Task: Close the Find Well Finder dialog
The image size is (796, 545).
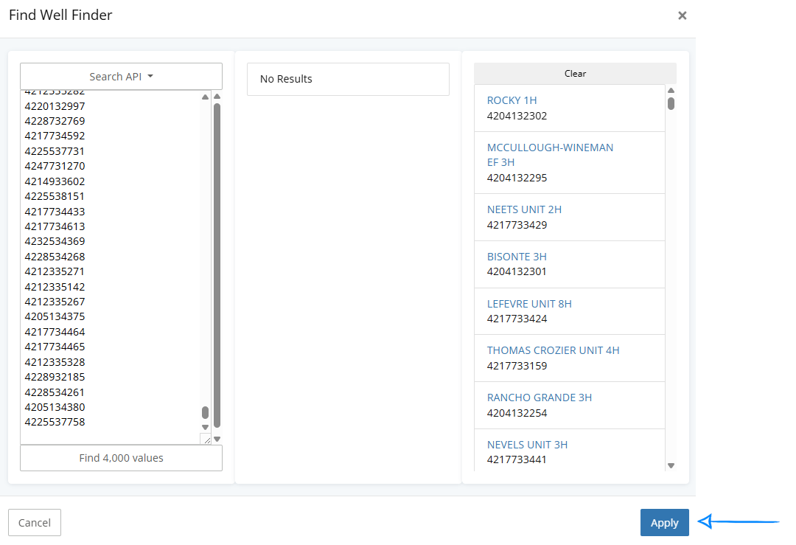Action: pyautogui.click(x=682, y=15)
